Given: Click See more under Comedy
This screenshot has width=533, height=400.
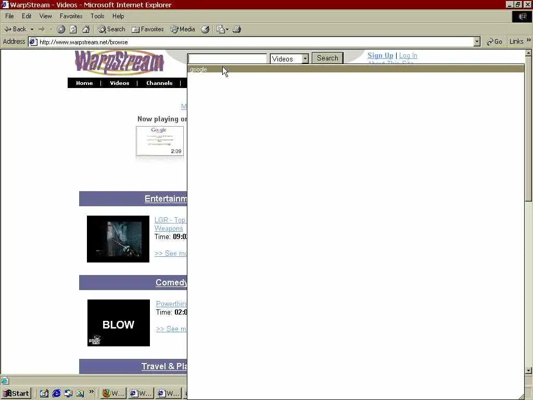Looking at the screenshot, I should point(171,329).
